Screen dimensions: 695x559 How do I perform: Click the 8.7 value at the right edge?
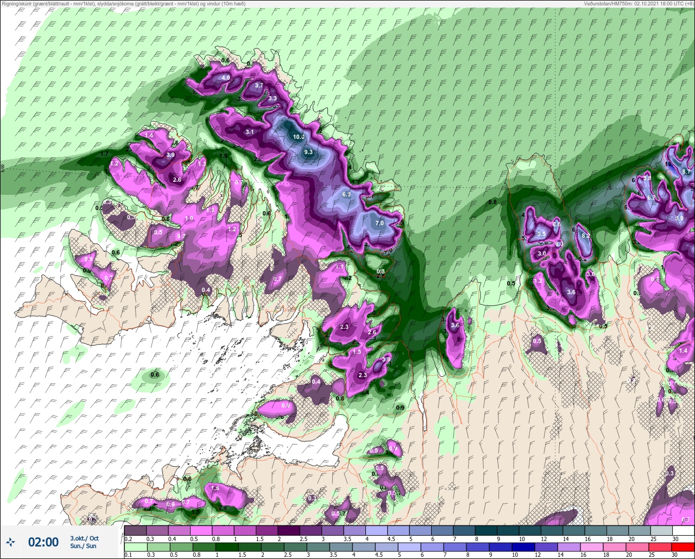[x=686, y=171]
